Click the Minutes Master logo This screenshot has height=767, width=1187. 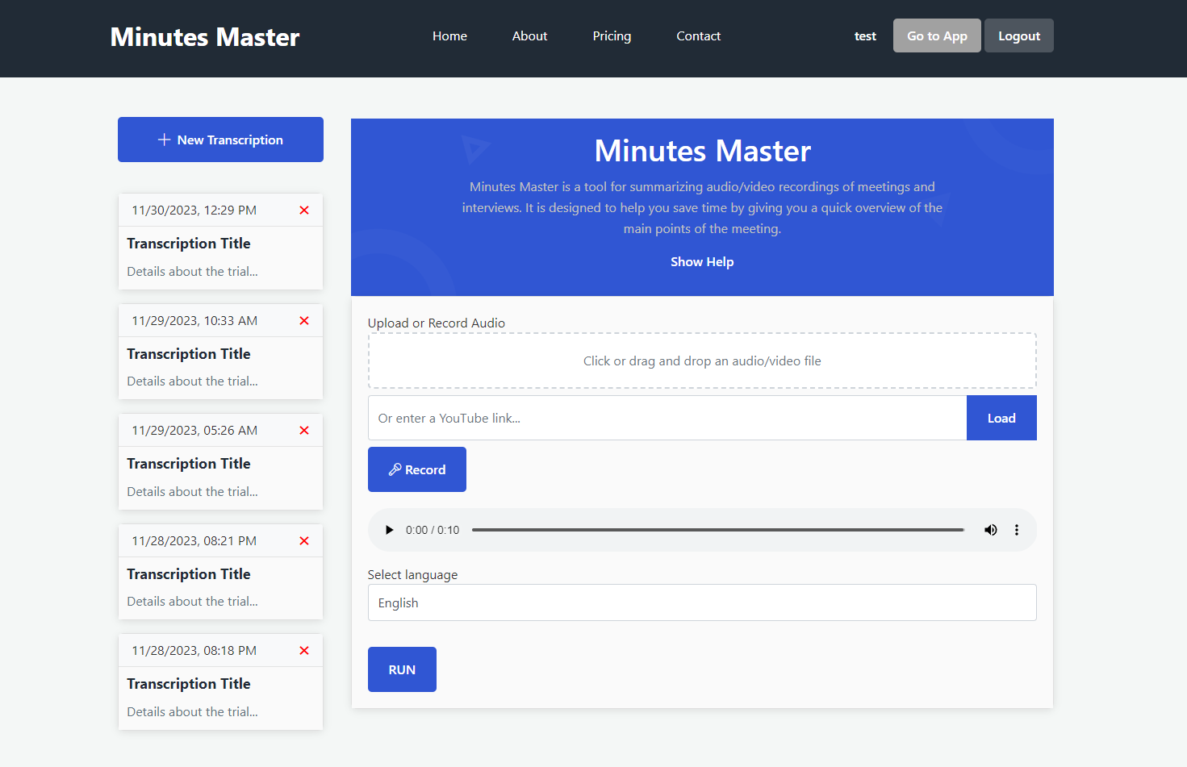[x=205, y=37]
